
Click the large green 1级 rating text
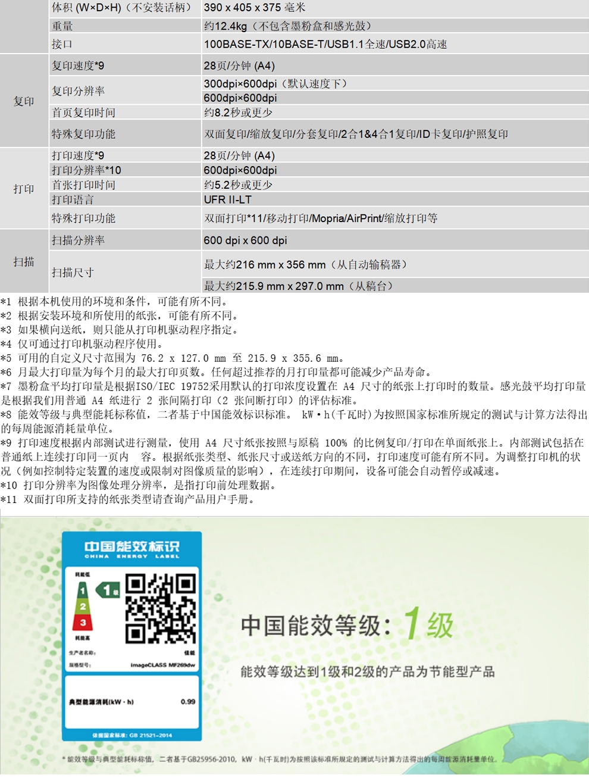tap(429, 624)
